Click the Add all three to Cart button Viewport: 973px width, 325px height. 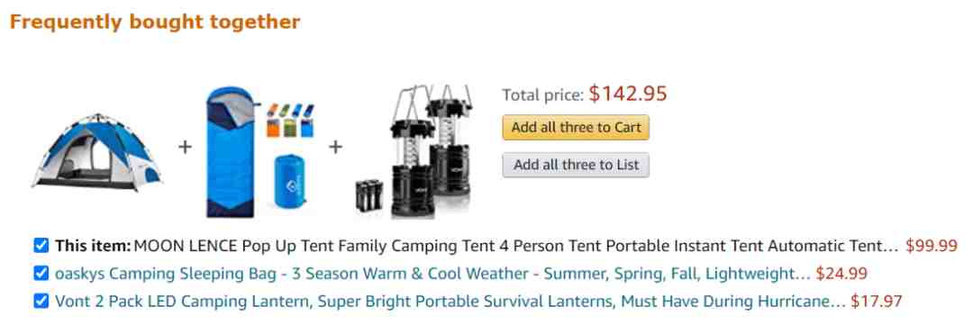point(575,127)
